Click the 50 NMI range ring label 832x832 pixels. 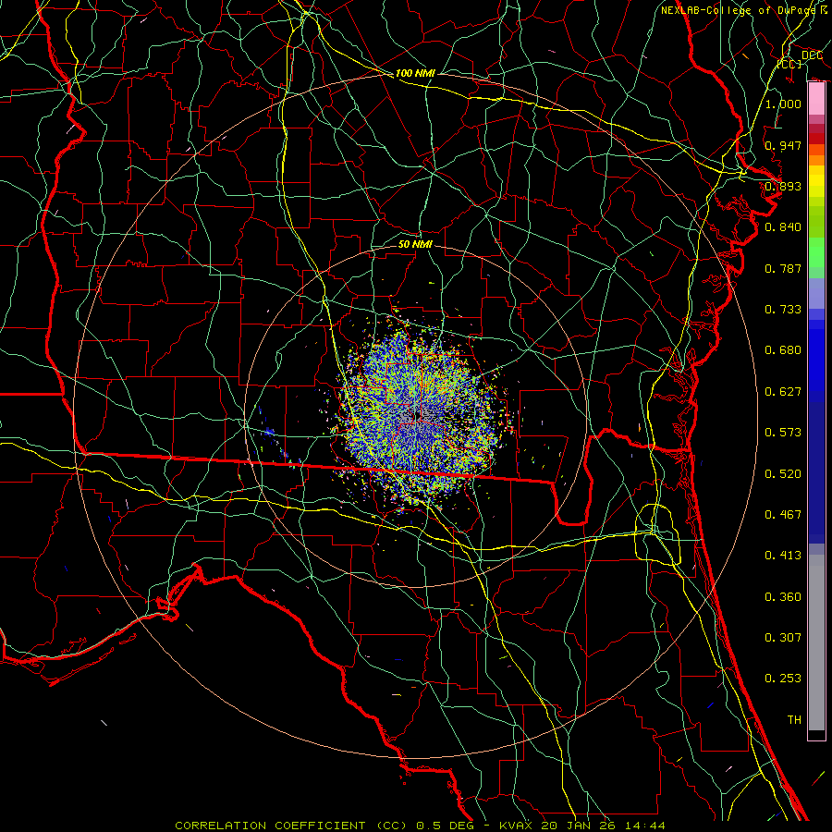tap(415, 244)
